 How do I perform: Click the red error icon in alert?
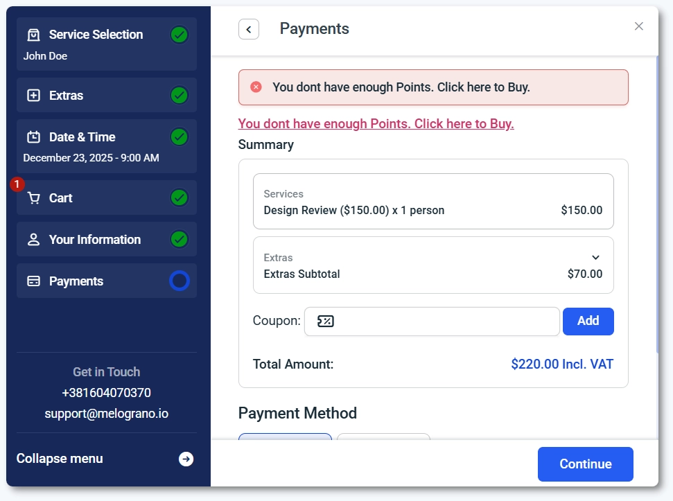(256, 87)
